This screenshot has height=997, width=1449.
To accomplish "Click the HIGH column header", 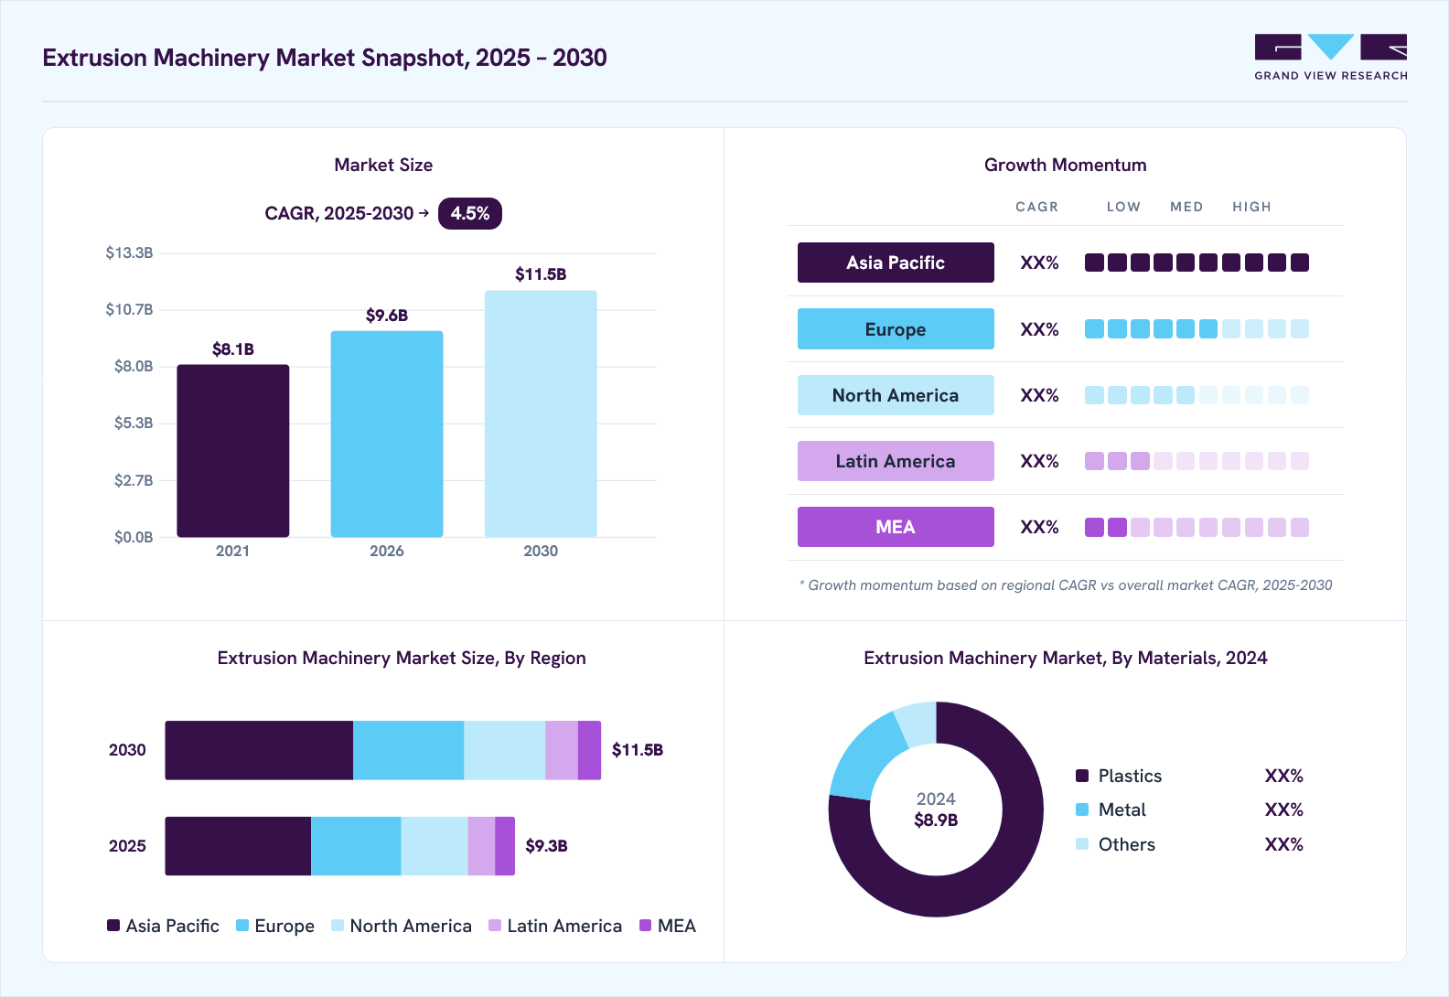I will coord(1251,207).
